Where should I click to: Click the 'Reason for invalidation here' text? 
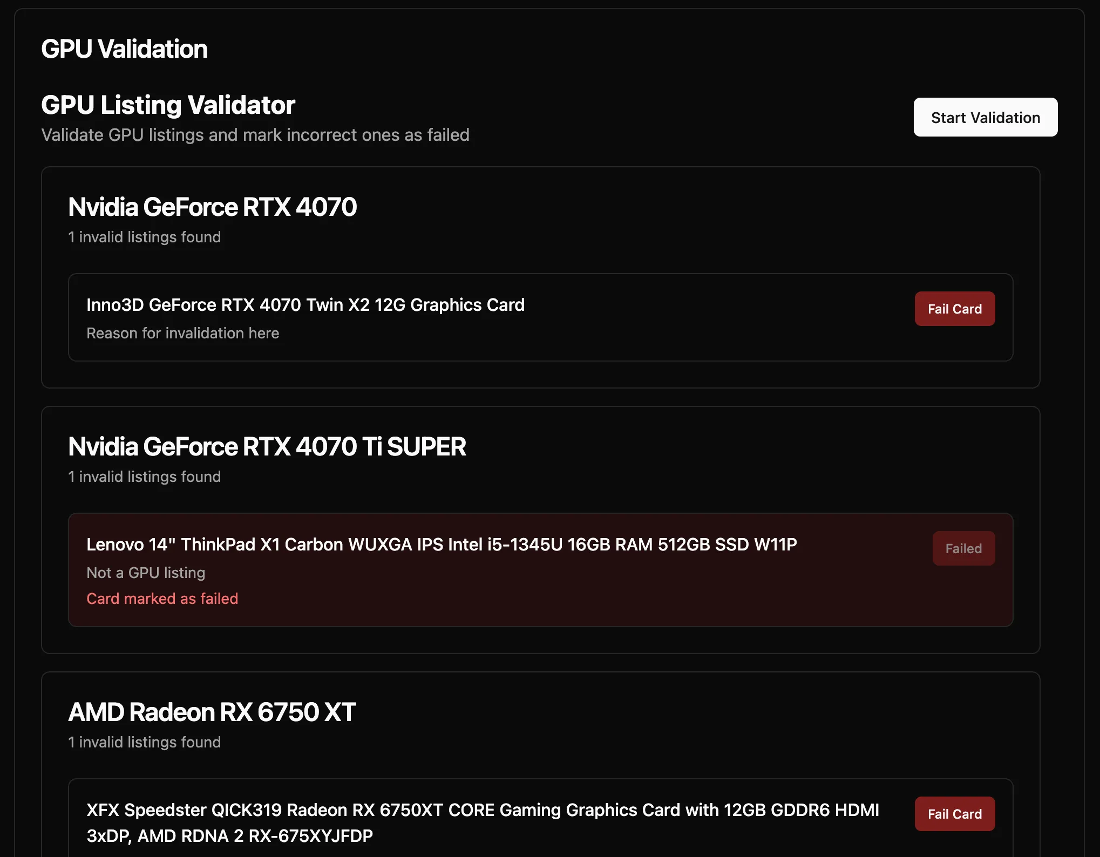[182, 333]
